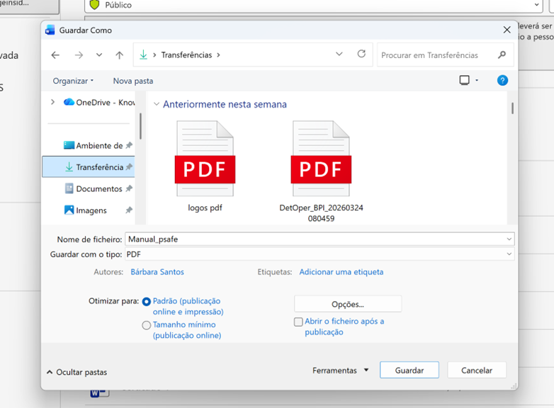The width and height of the screenshot is (554, 408).
Task: Click the search magnifier icon
Action: pos(502,55)
